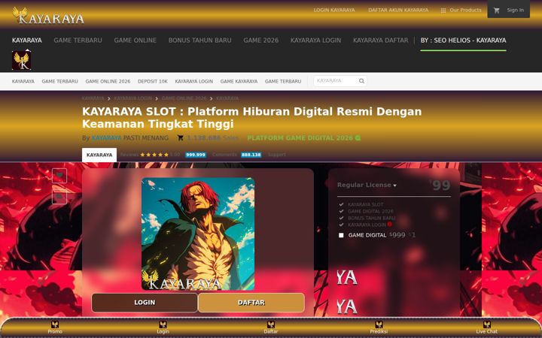Click the 999.999 reviews count badge

196,155
